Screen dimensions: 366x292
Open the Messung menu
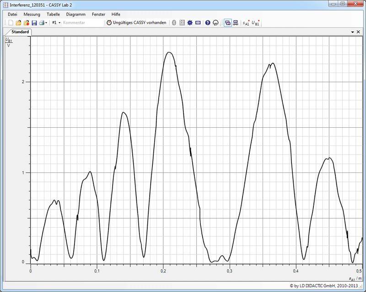[32, 14]
